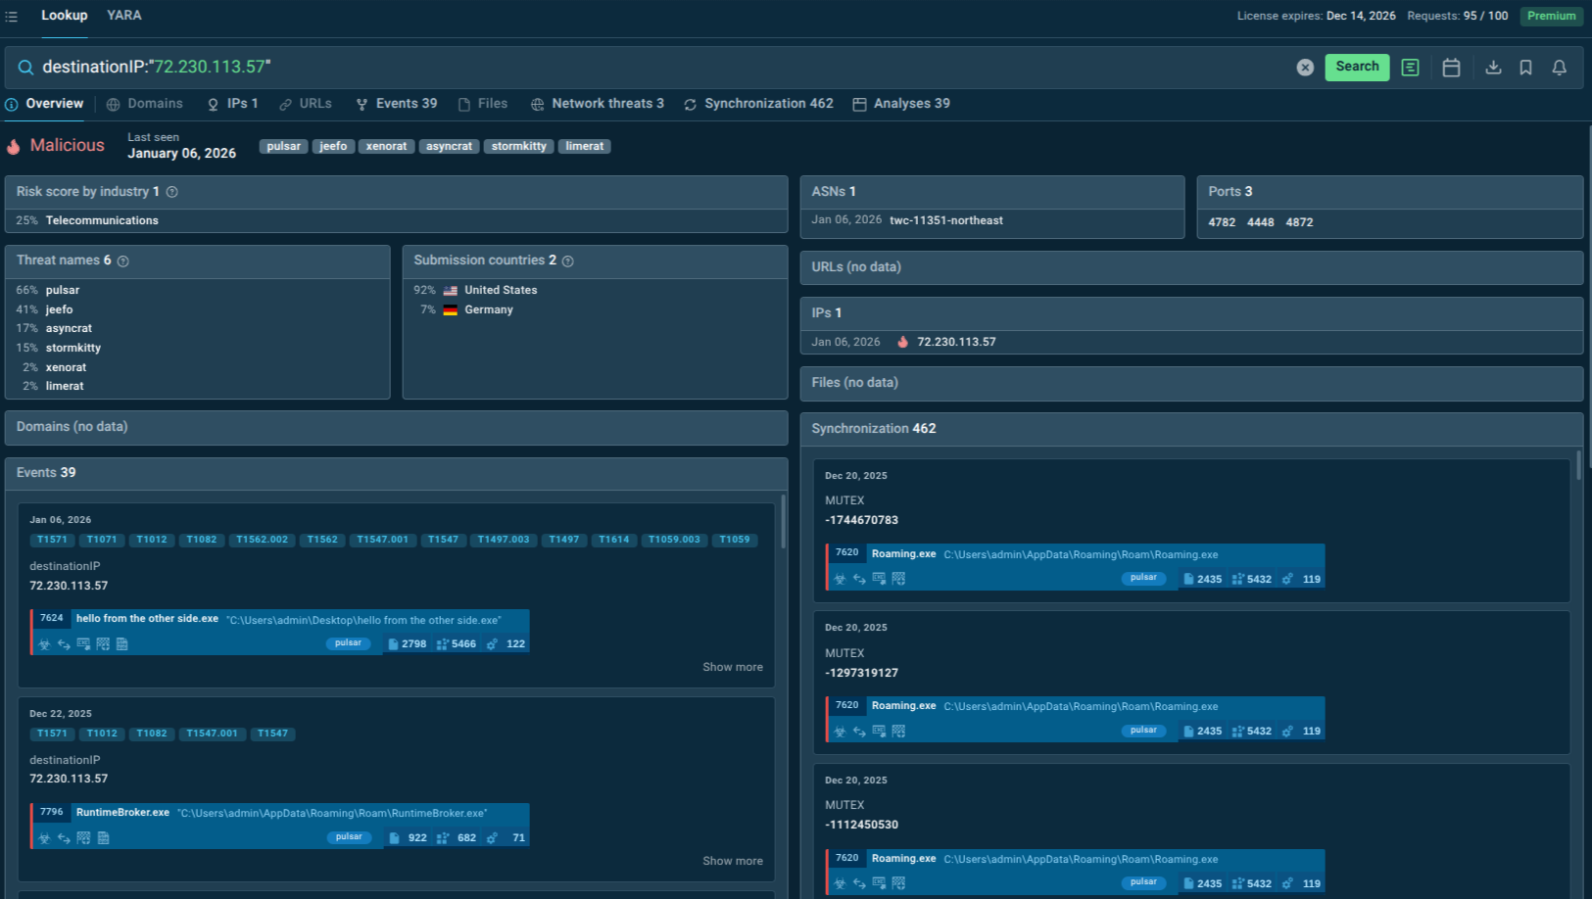Open the download/export icon in the toolbar

(1493, 68)
